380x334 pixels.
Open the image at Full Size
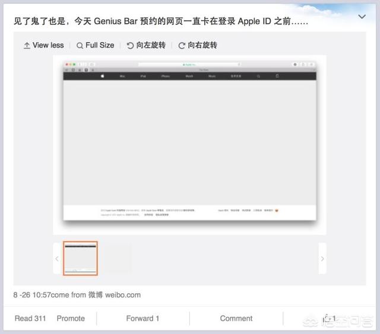click(x=95, y=45)
